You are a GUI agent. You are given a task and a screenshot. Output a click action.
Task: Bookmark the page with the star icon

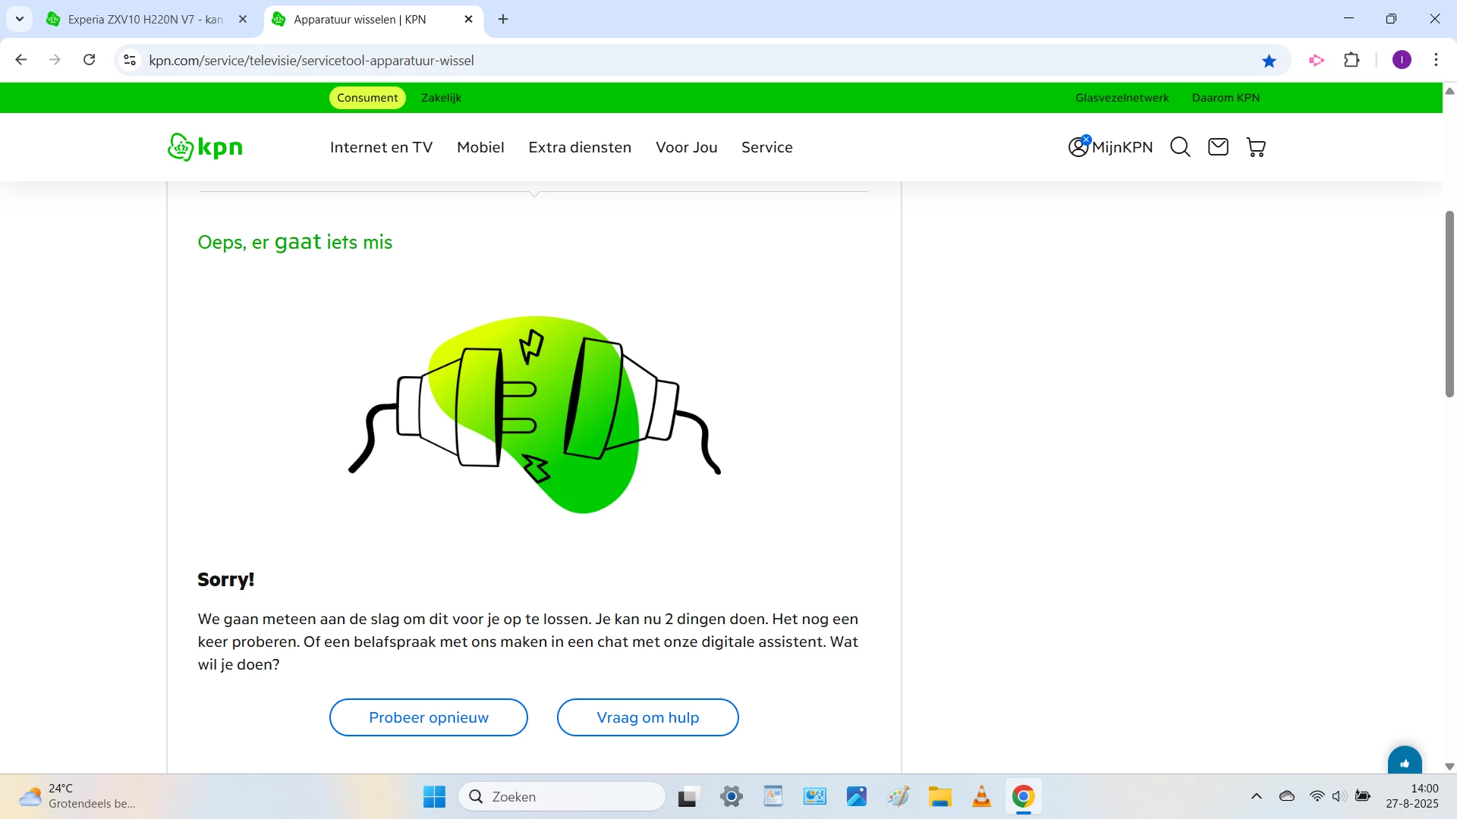click(x=1269, y=61)
